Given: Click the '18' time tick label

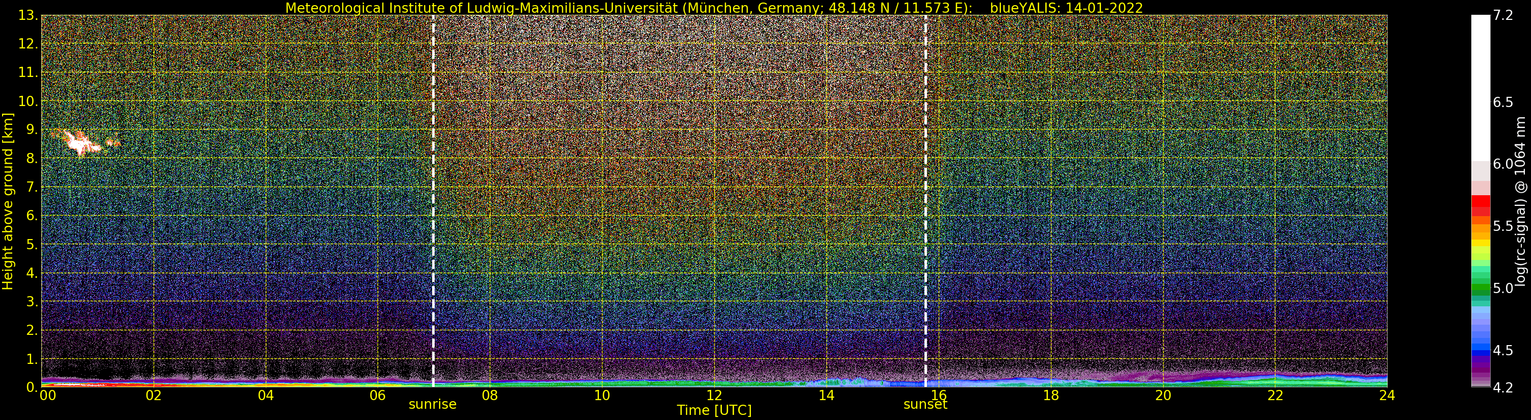Looking at the screenshot, I should pos(1051,395).
